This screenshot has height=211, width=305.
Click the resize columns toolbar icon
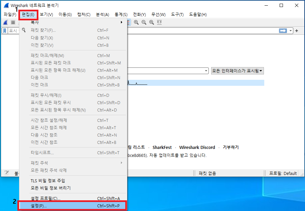[159, 22]
